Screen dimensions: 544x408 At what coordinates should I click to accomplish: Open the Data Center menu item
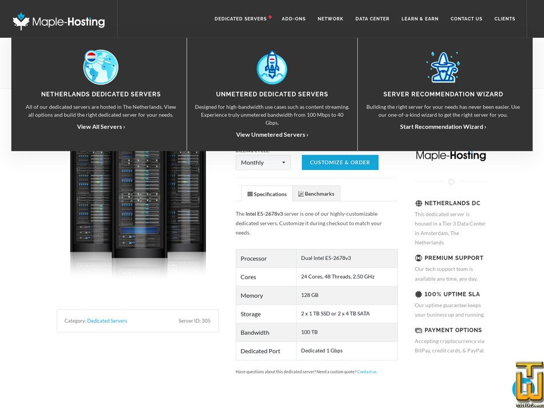pos(372,19)
